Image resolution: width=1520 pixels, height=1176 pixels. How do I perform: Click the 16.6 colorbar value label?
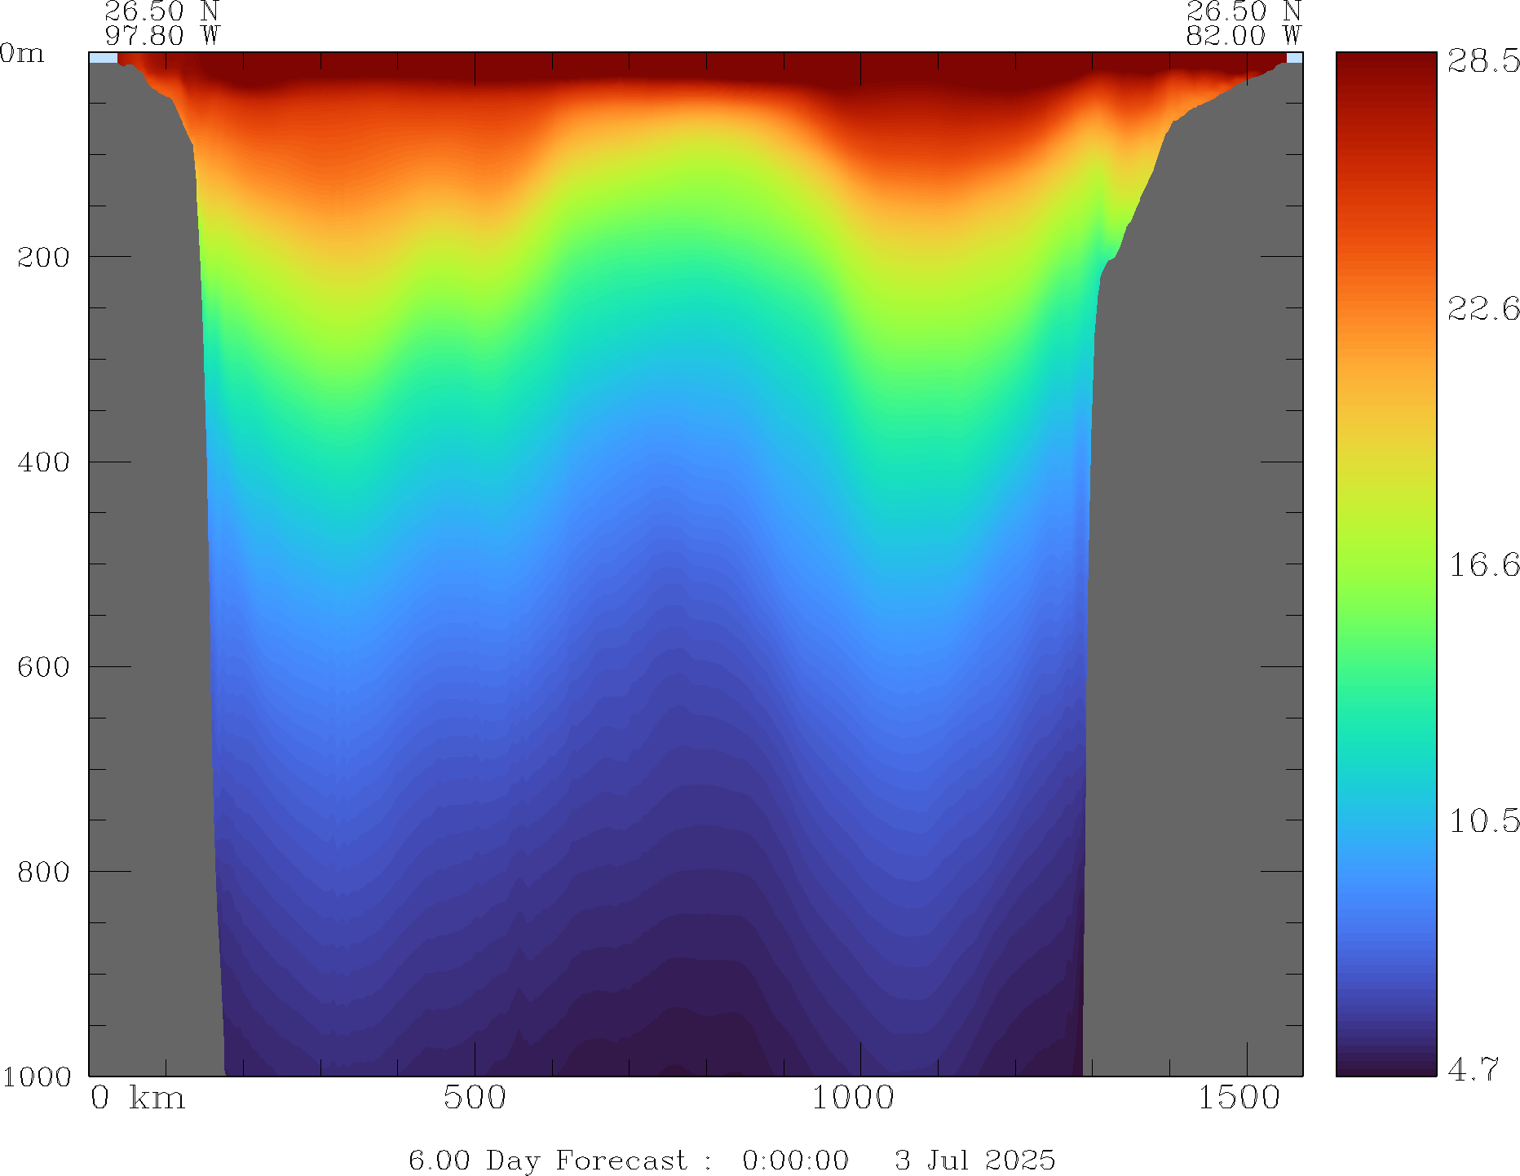click(x=1482, y=564)
